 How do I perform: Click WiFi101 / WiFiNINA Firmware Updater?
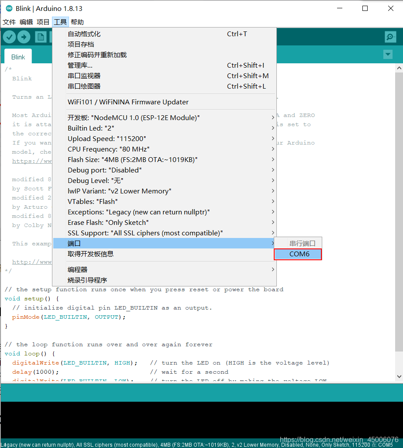[164, 102]
